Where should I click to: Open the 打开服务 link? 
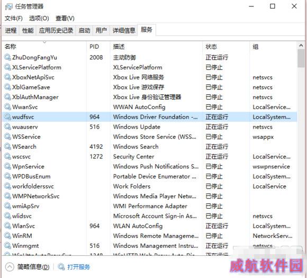79,267
